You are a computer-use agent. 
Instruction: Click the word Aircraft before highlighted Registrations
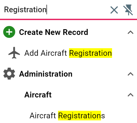click(x=43, y=115)
